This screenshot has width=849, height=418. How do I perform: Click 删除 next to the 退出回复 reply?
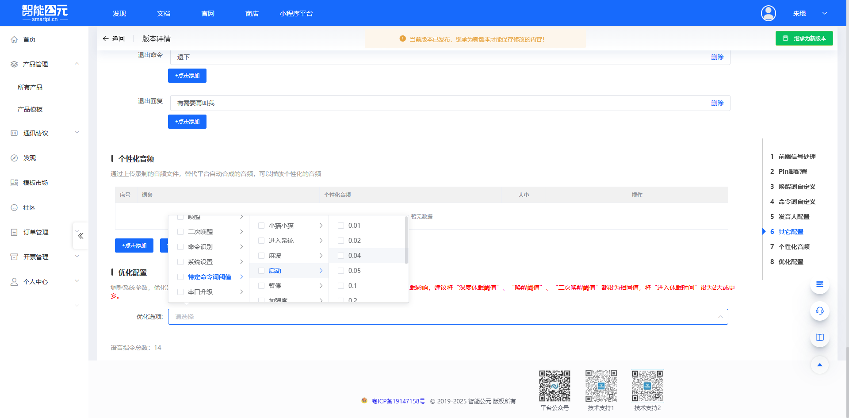point(717,103)
